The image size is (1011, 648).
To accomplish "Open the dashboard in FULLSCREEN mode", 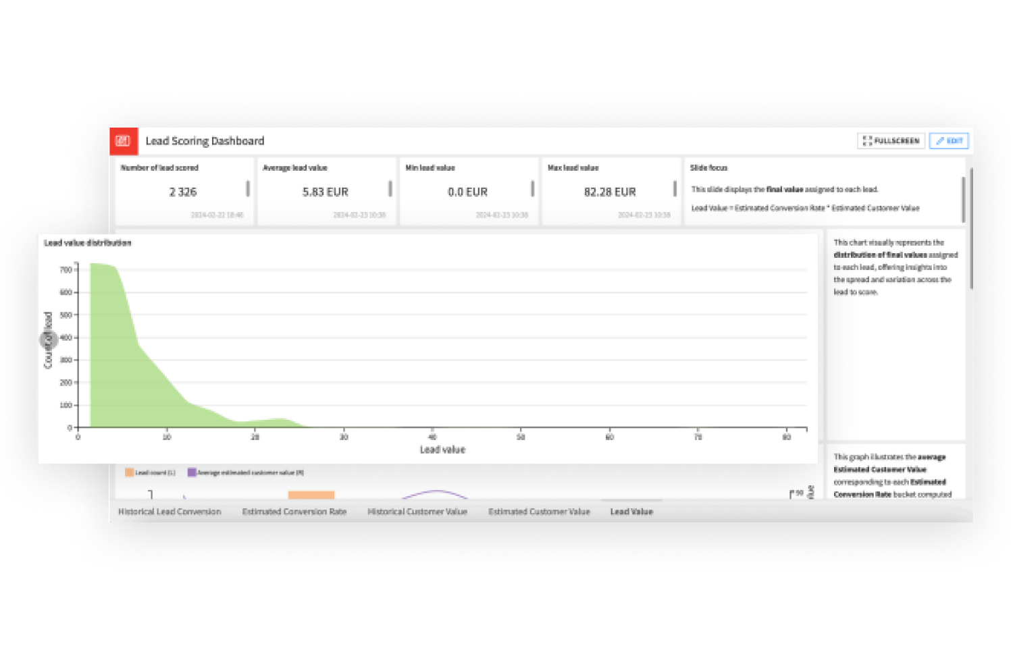I will [x=891, y=141].
